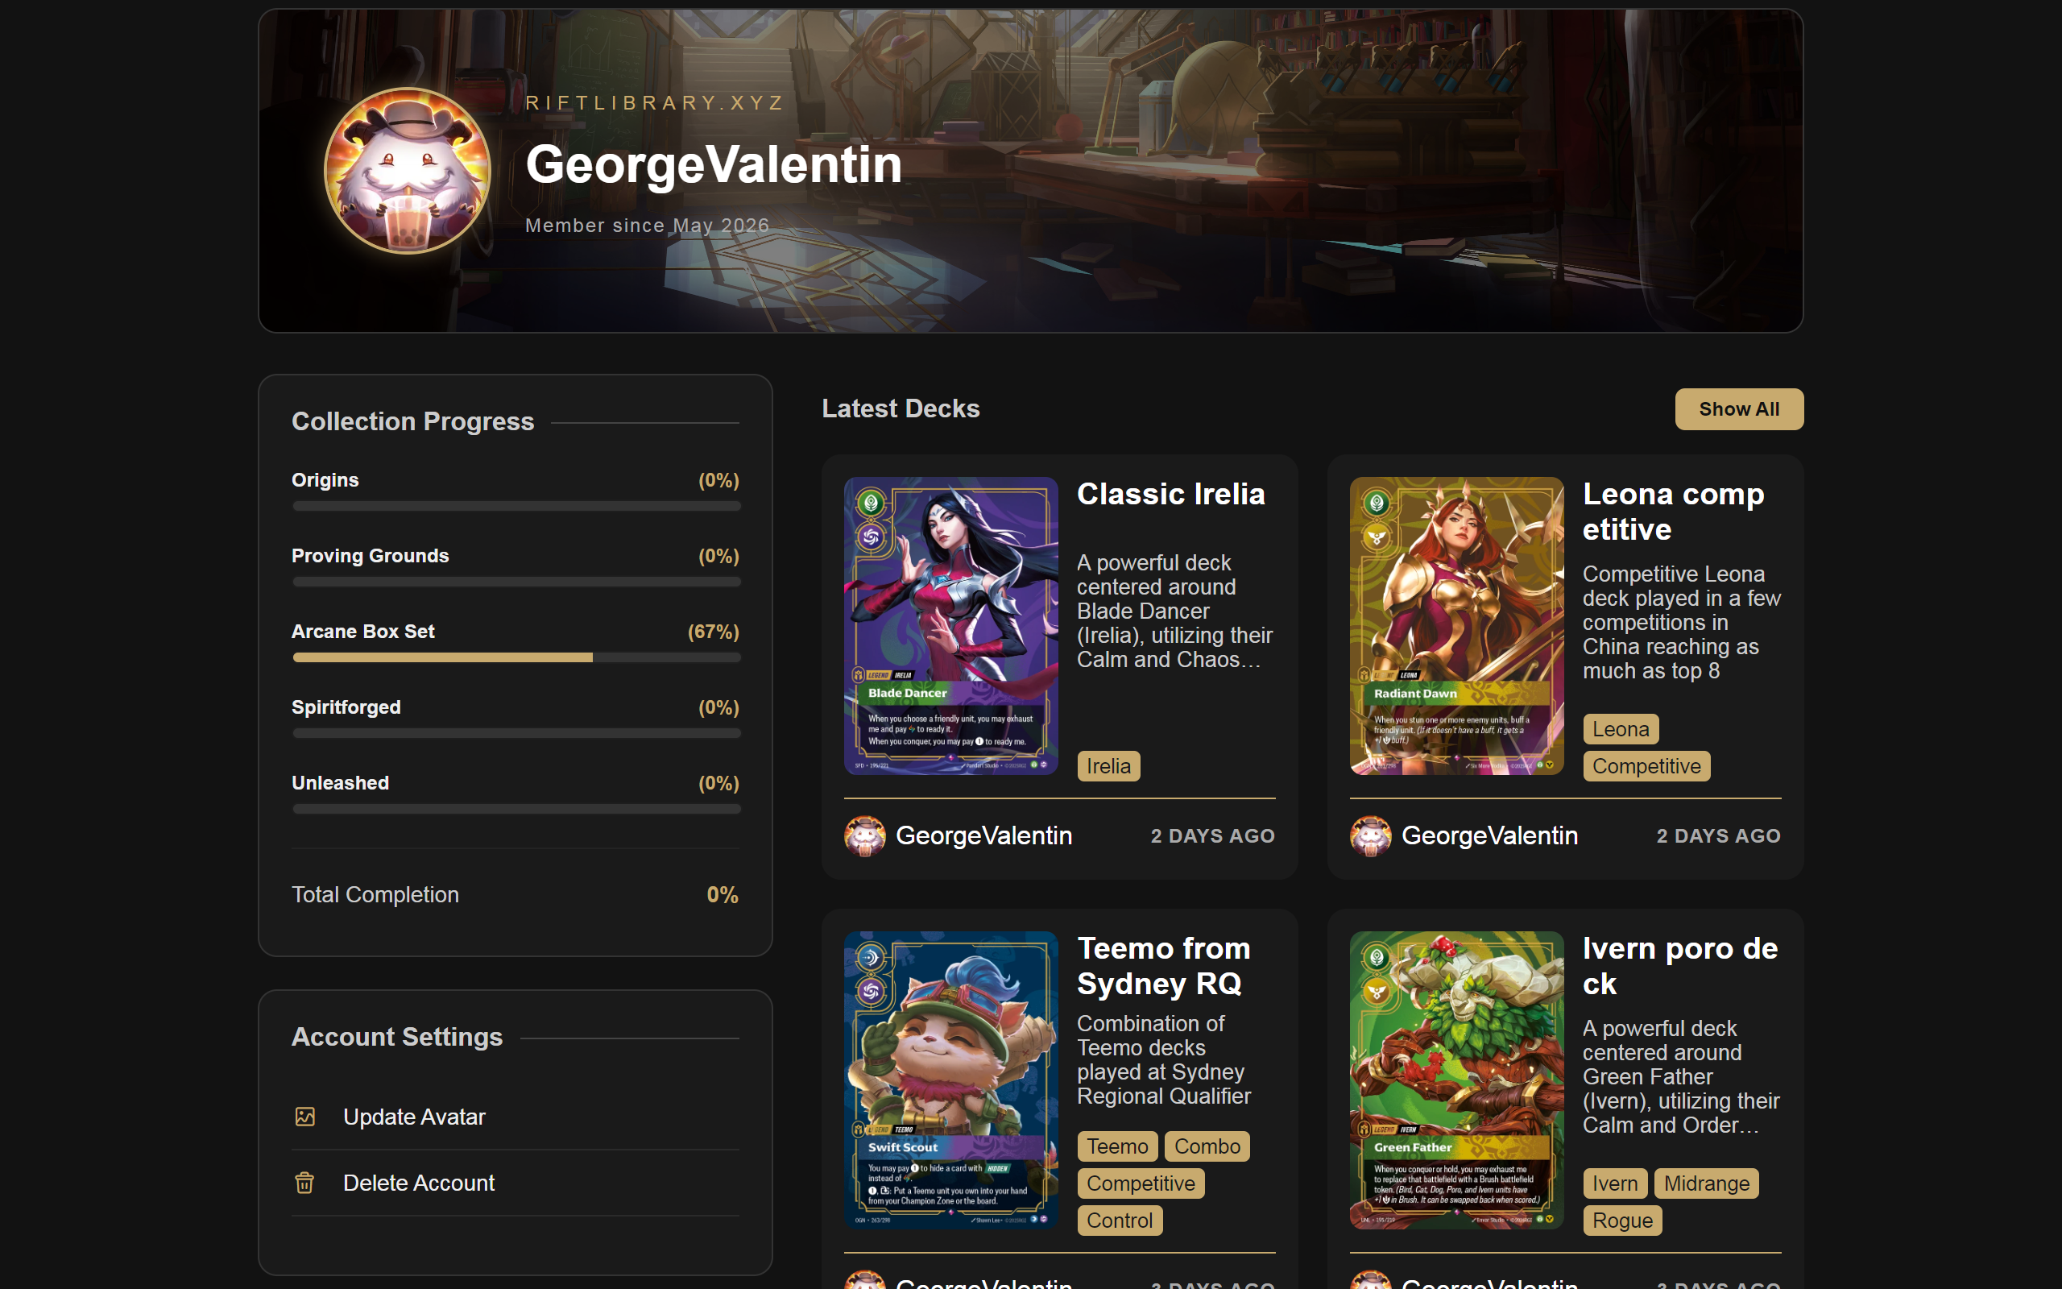Click the "Account Settings" heading

pos(397,1037)
